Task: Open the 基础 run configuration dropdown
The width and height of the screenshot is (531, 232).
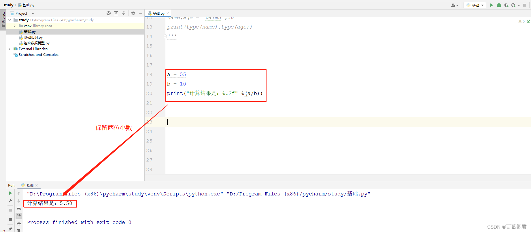Action: coord(475,5)
